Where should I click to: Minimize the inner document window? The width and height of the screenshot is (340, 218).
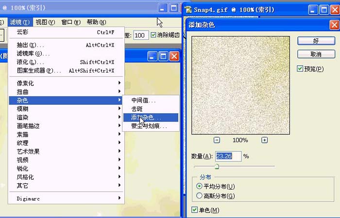coord(153,56)
